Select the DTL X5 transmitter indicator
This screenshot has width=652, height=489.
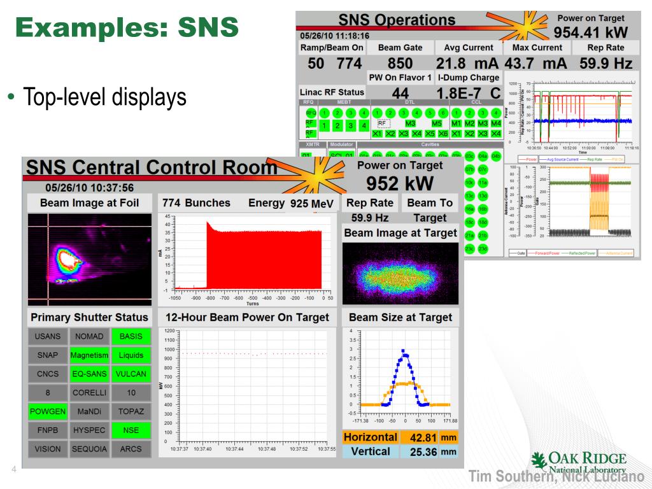click(430, 134)
